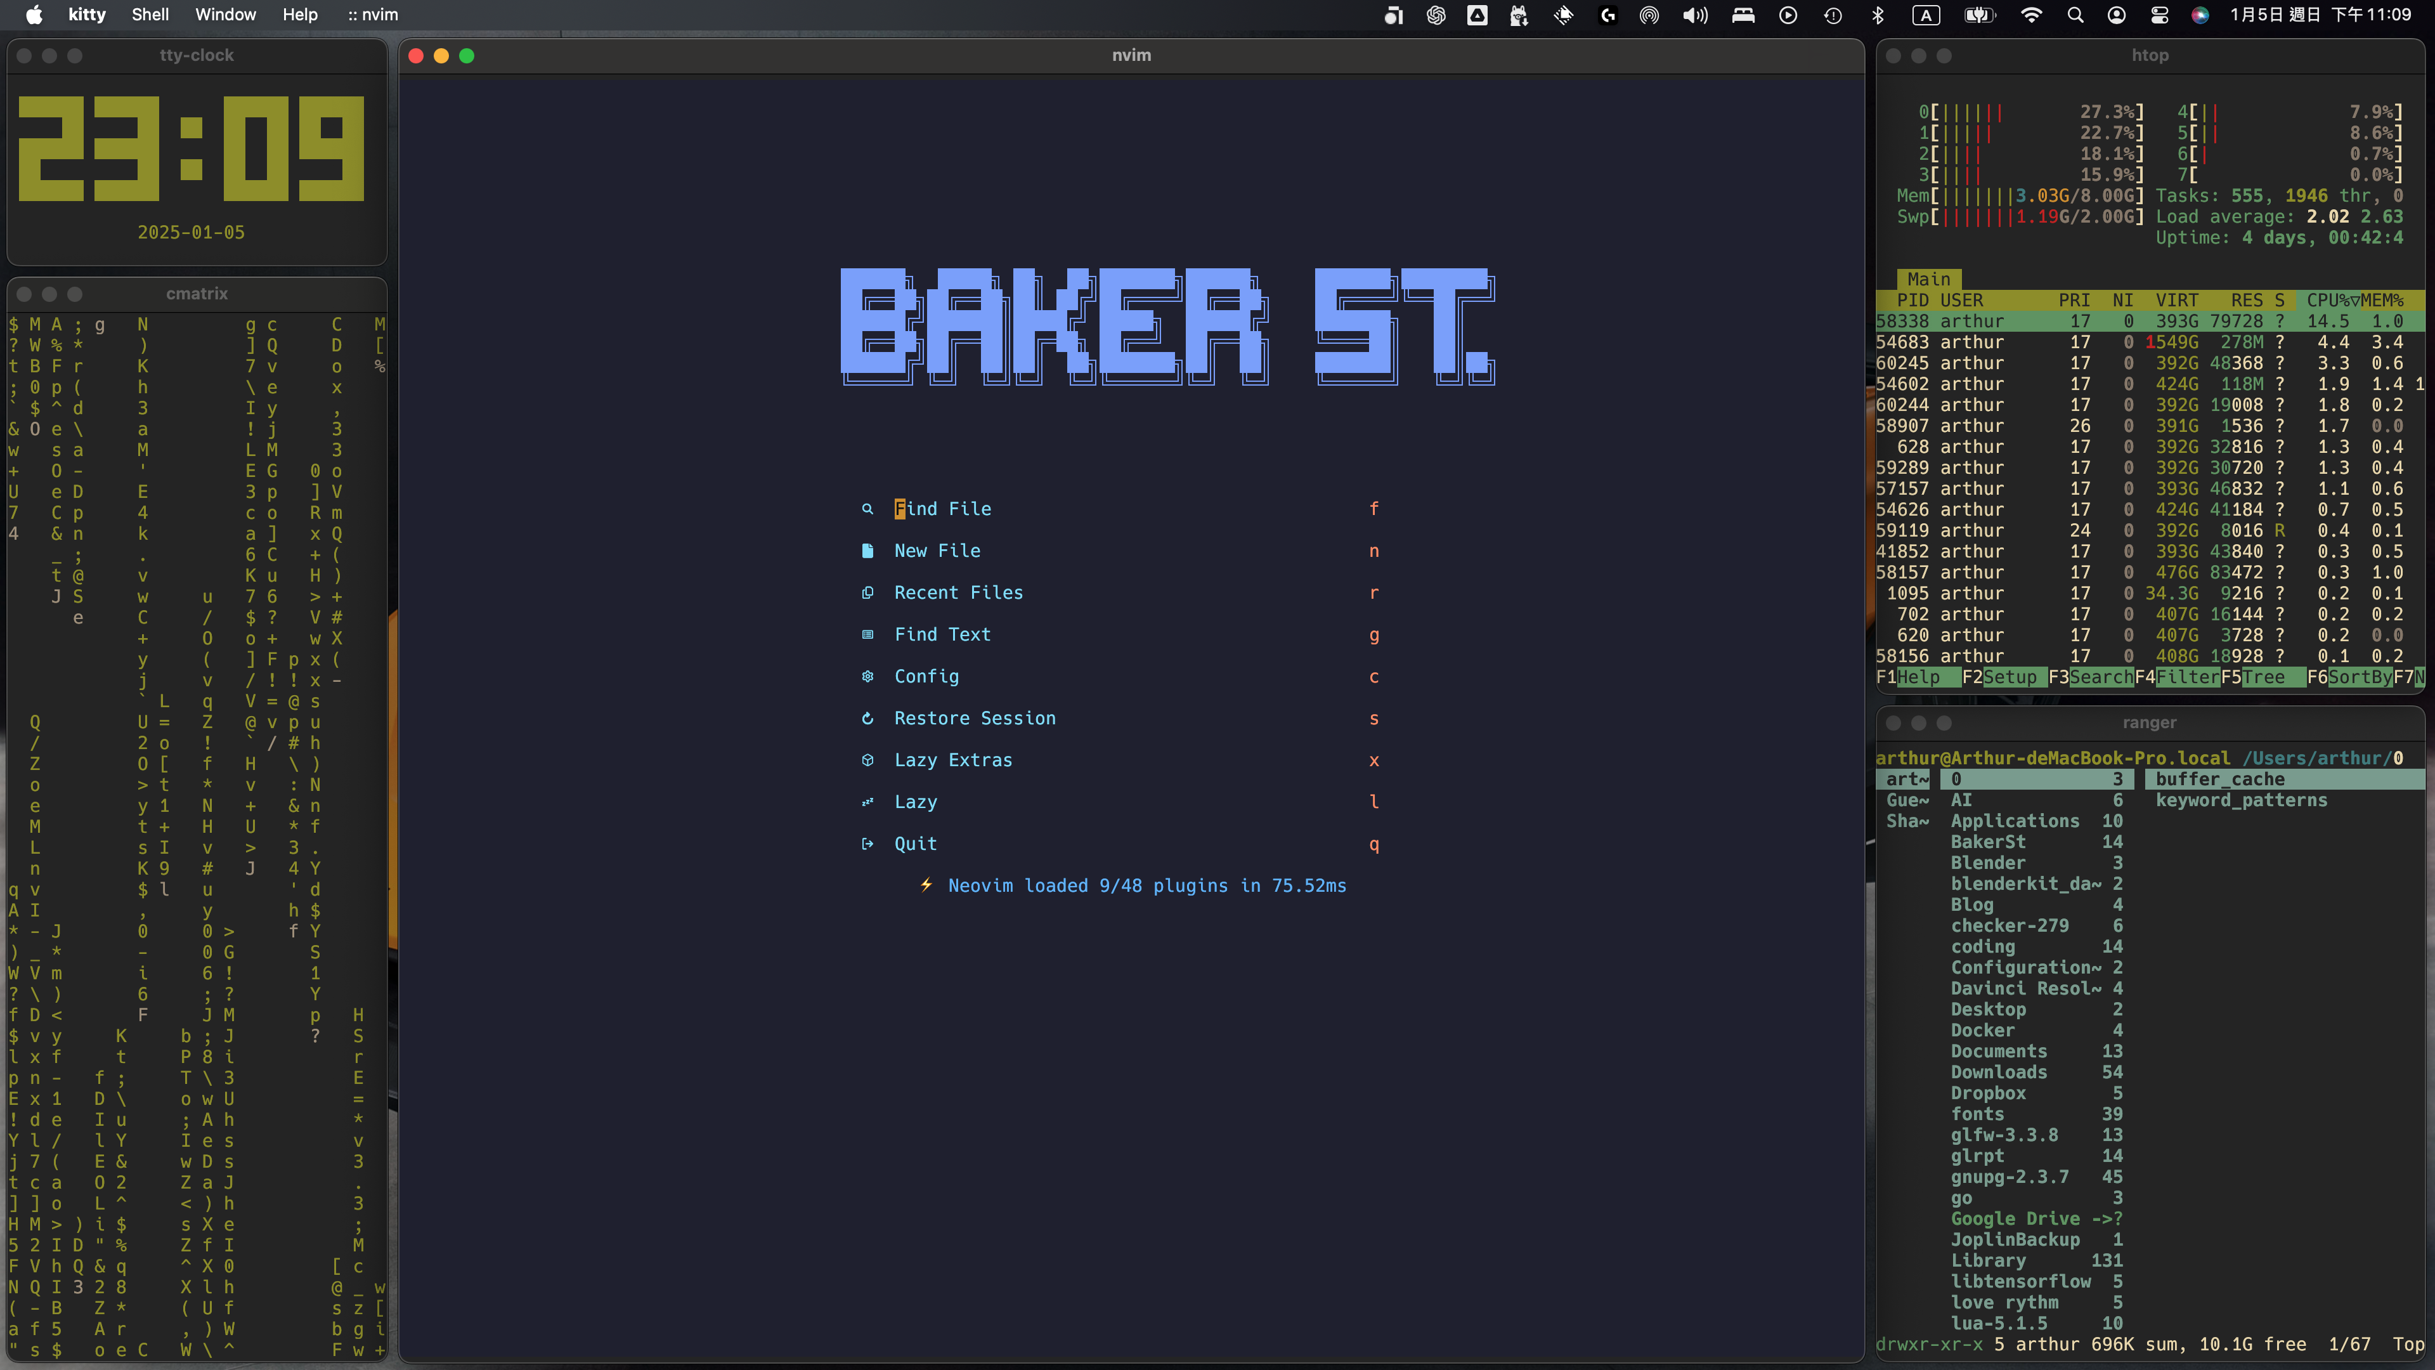The image size is (2435, 1370).
Task: Open the Downloads folder in ranger
Action: tap(1998, 1072)
